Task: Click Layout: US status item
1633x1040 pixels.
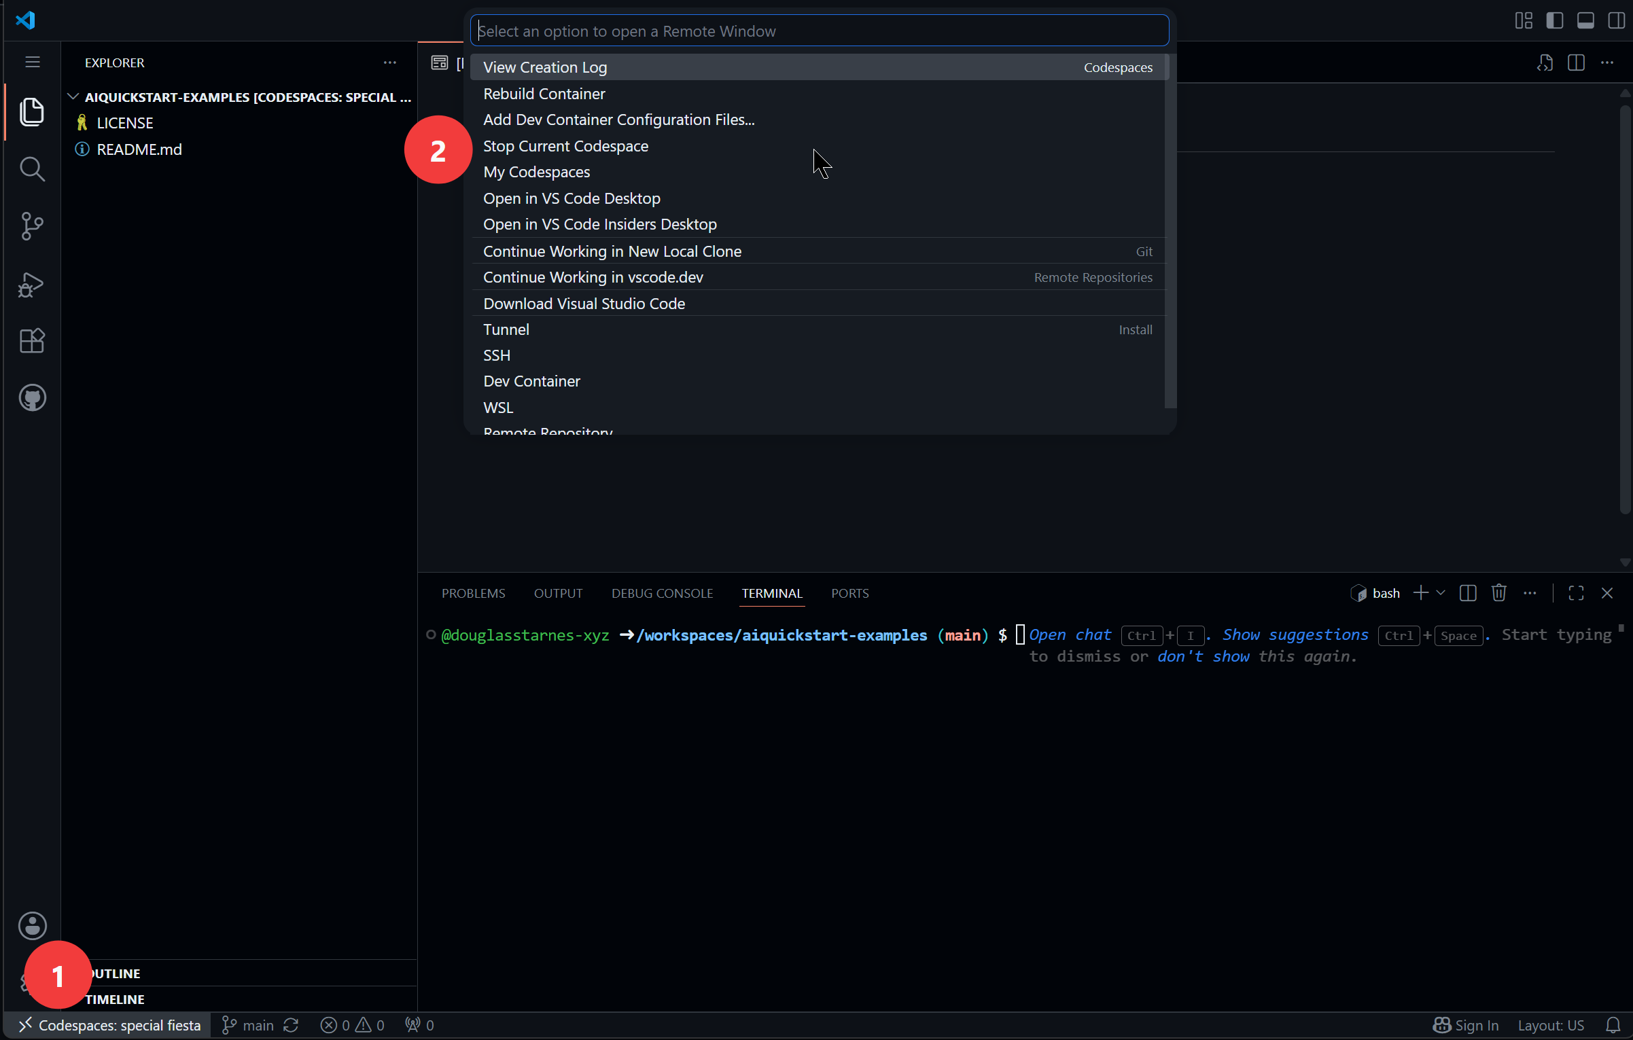Action: pyautogui.click(x=1551, y=1025)
